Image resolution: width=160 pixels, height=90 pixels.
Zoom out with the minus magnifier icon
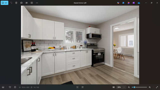[129, 87]
